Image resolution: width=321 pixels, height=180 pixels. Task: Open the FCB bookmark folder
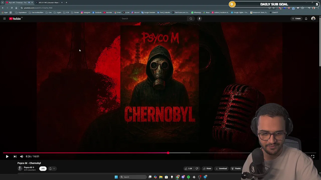(66, 12)
